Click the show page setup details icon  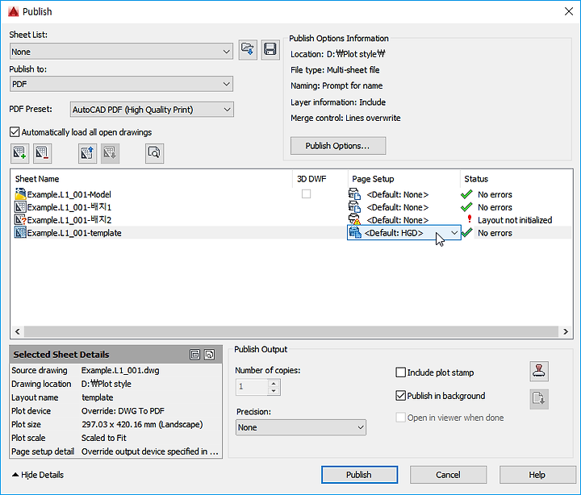(209, 355)
